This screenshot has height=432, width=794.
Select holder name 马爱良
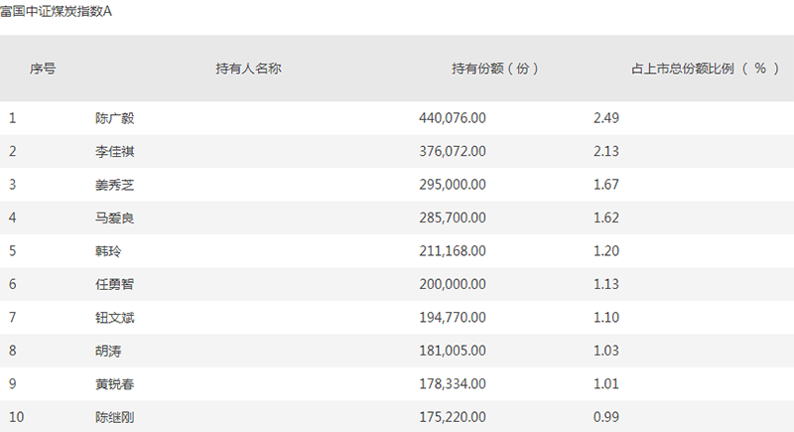(114, 217)
